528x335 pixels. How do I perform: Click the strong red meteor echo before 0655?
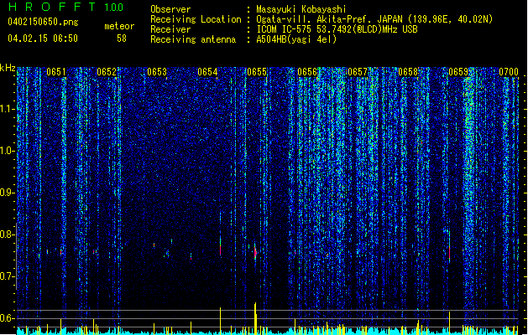click(x=255, y=253)
